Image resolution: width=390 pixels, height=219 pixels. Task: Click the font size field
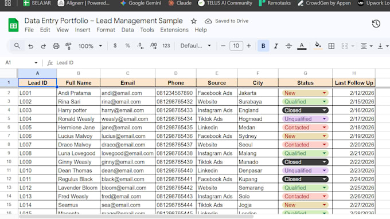236,46
